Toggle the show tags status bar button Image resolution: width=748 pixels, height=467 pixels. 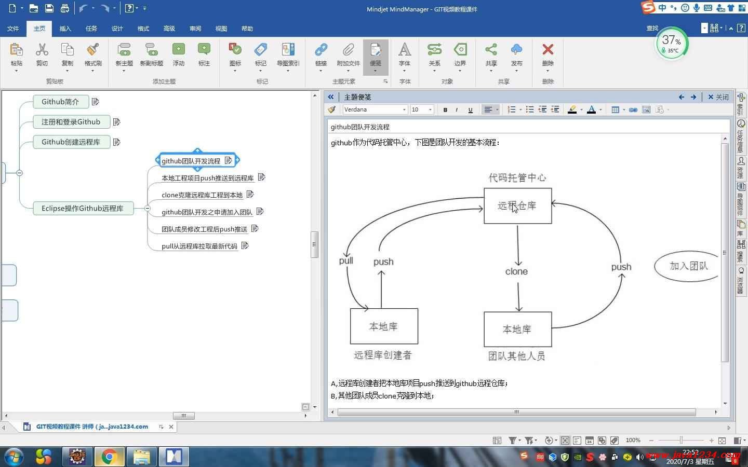click(615, 441)
